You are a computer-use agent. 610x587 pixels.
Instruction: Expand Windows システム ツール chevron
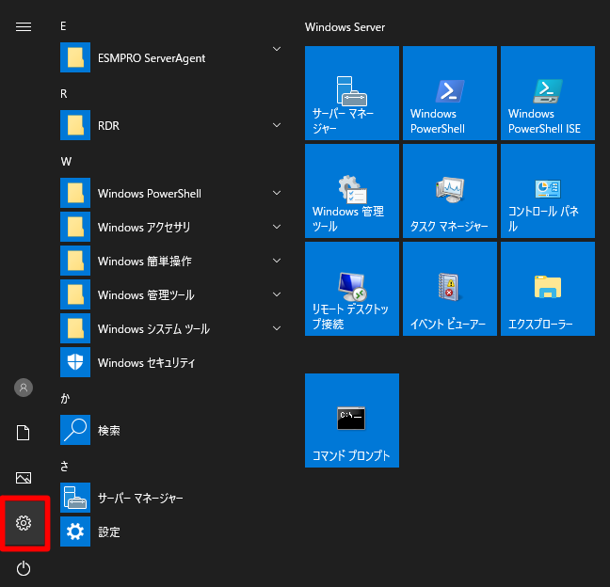277,328
